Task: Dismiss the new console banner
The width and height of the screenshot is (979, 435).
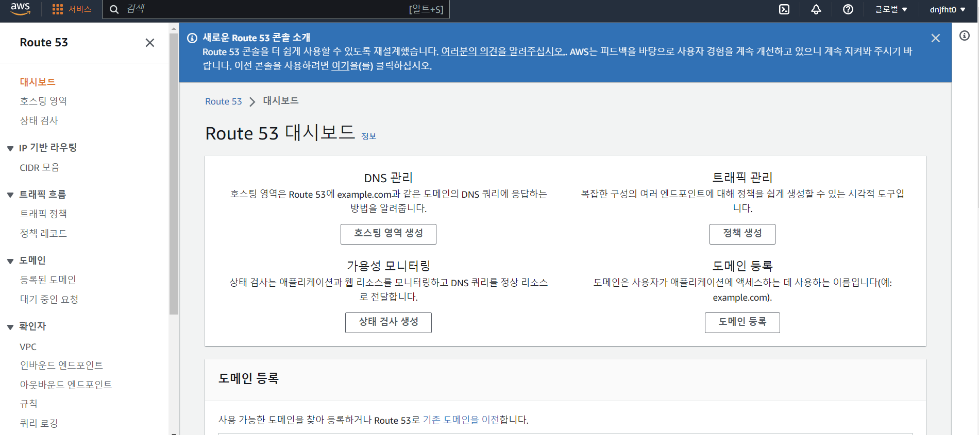Action: pos(936,38)
